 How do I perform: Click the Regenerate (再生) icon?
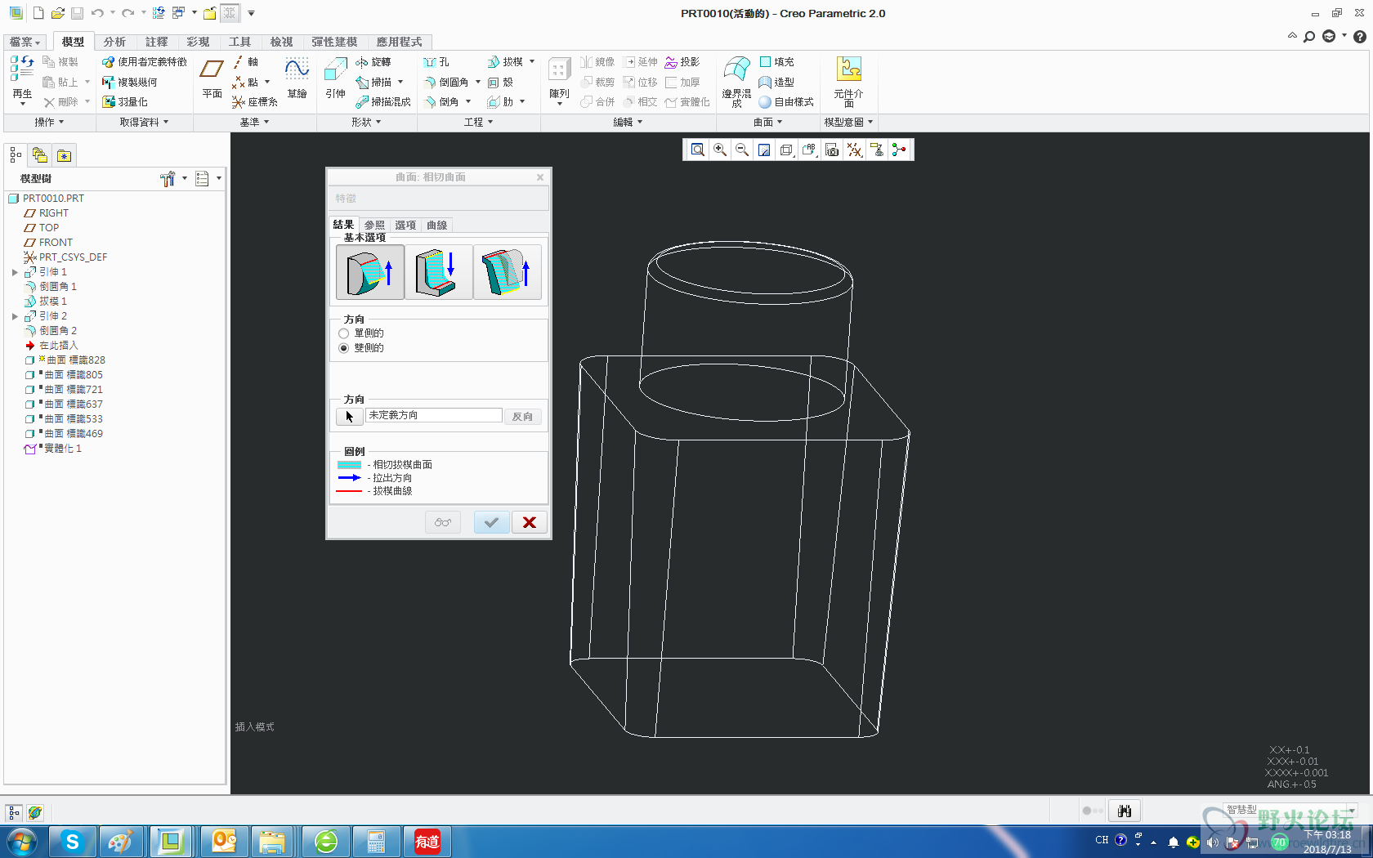pos(22,80)
